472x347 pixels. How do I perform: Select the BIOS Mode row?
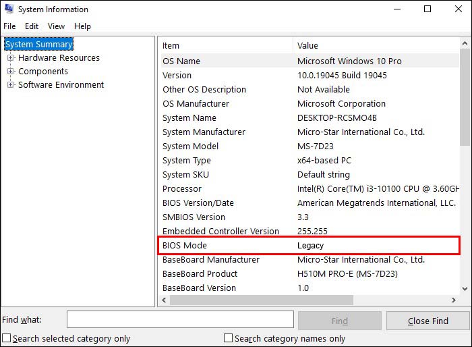pos(309,245)
